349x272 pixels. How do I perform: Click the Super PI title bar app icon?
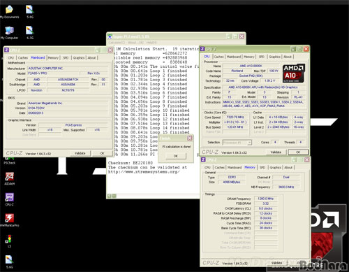pyautogui.click(x=110, y=36)
